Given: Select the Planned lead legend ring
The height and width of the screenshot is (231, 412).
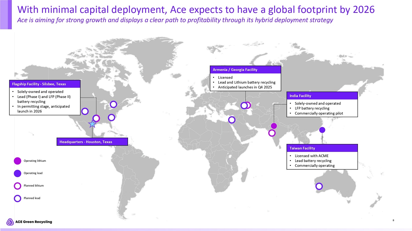Looking at the screenshot, I should click(x=18, y=198).
